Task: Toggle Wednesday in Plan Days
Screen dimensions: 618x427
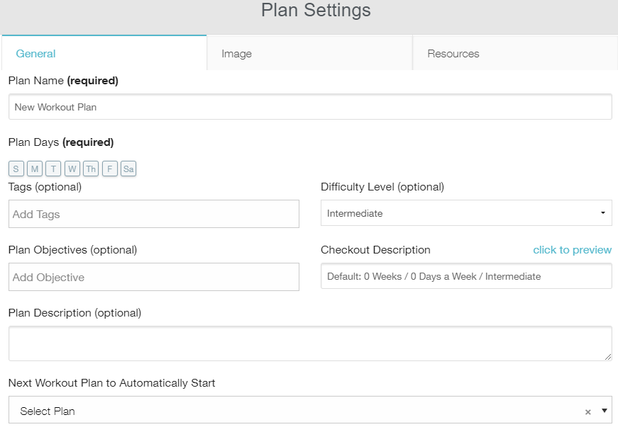Action: (x=72, y=169)
